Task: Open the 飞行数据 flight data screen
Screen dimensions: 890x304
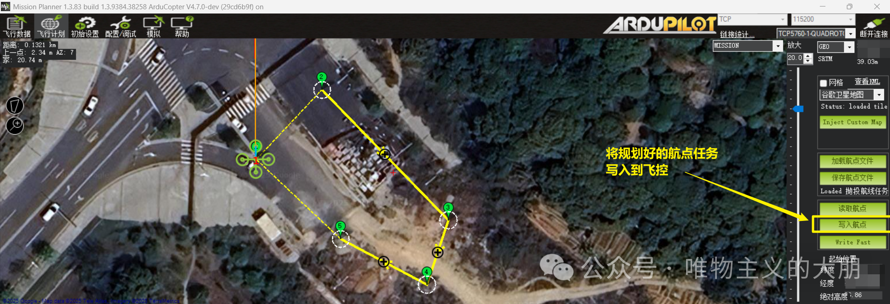Action: coord(17,26)
